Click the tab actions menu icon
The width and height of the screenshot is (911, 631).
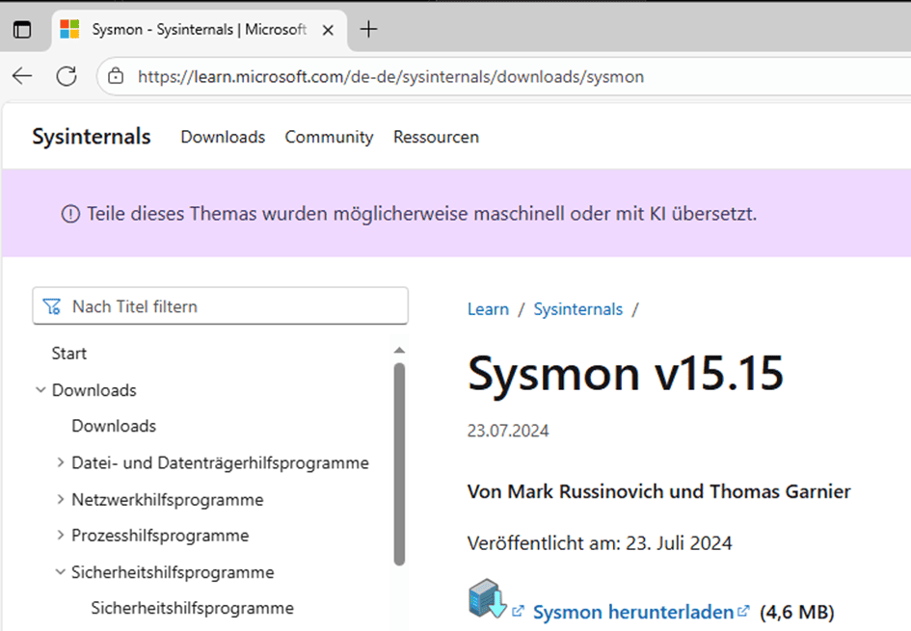(21, 30)
